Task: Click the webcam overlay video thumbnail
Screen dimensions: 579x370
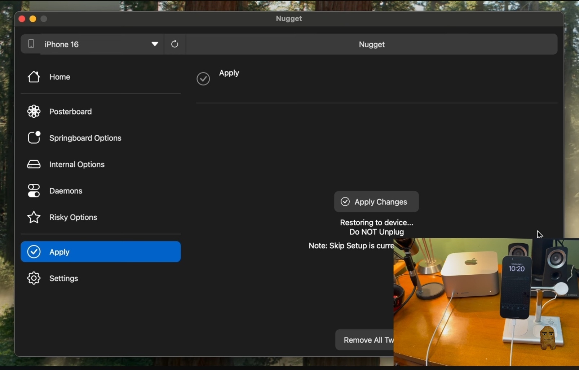Action: pyautogui.click(x=486, y=302)
